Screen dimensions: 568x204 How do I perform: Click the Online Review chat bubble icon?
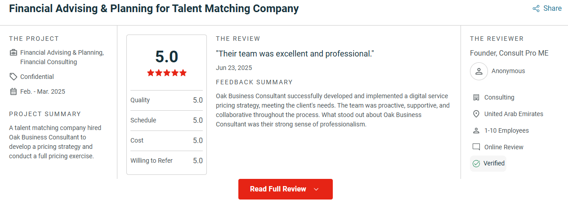476,147
